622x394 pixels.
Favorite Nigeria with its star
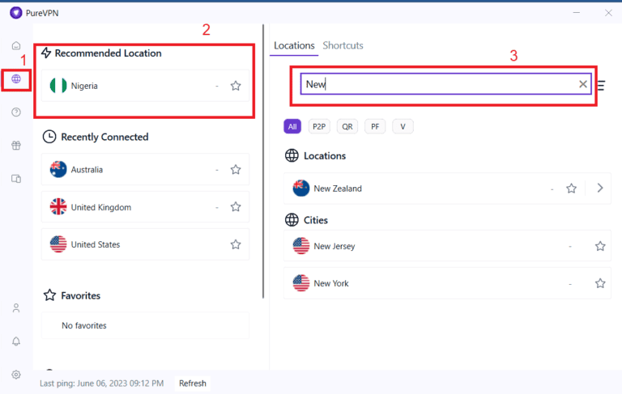tap(236, 86)
